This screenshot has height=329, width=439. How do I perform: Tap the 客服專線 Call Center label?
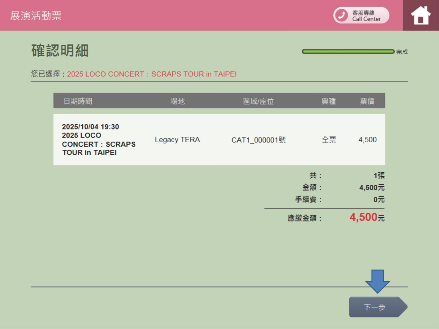[366, 16]
